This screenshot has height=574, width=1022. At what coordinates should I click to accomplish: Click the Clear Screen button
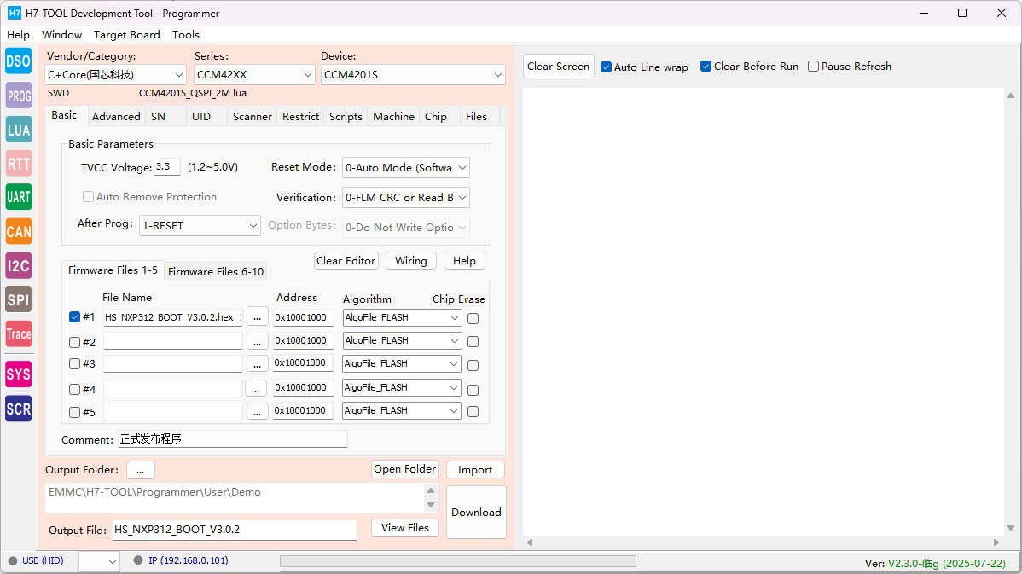coord(559,67)
